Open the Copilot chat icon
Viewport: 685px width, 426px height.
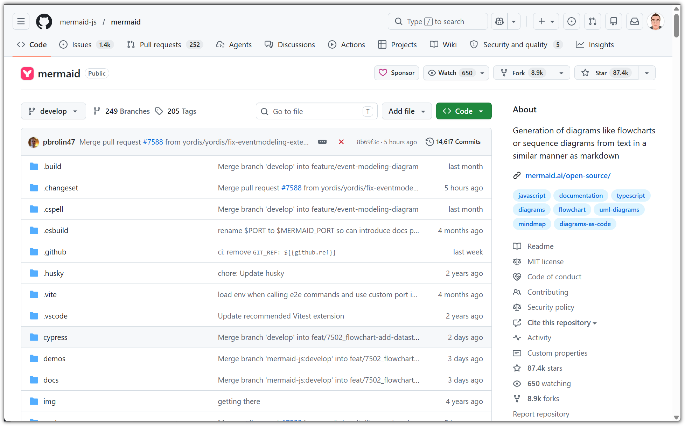[x=499, y=22]
